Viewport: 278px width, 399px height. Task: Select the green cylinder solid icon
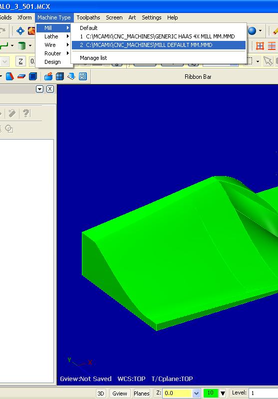[22, 46]
